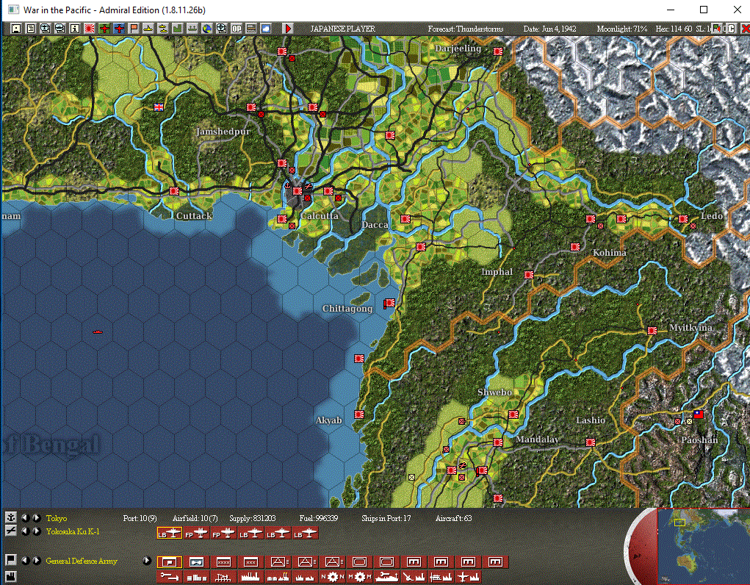
Task: Select the second FP floatplane unit icon
Action: pos(224,534)
